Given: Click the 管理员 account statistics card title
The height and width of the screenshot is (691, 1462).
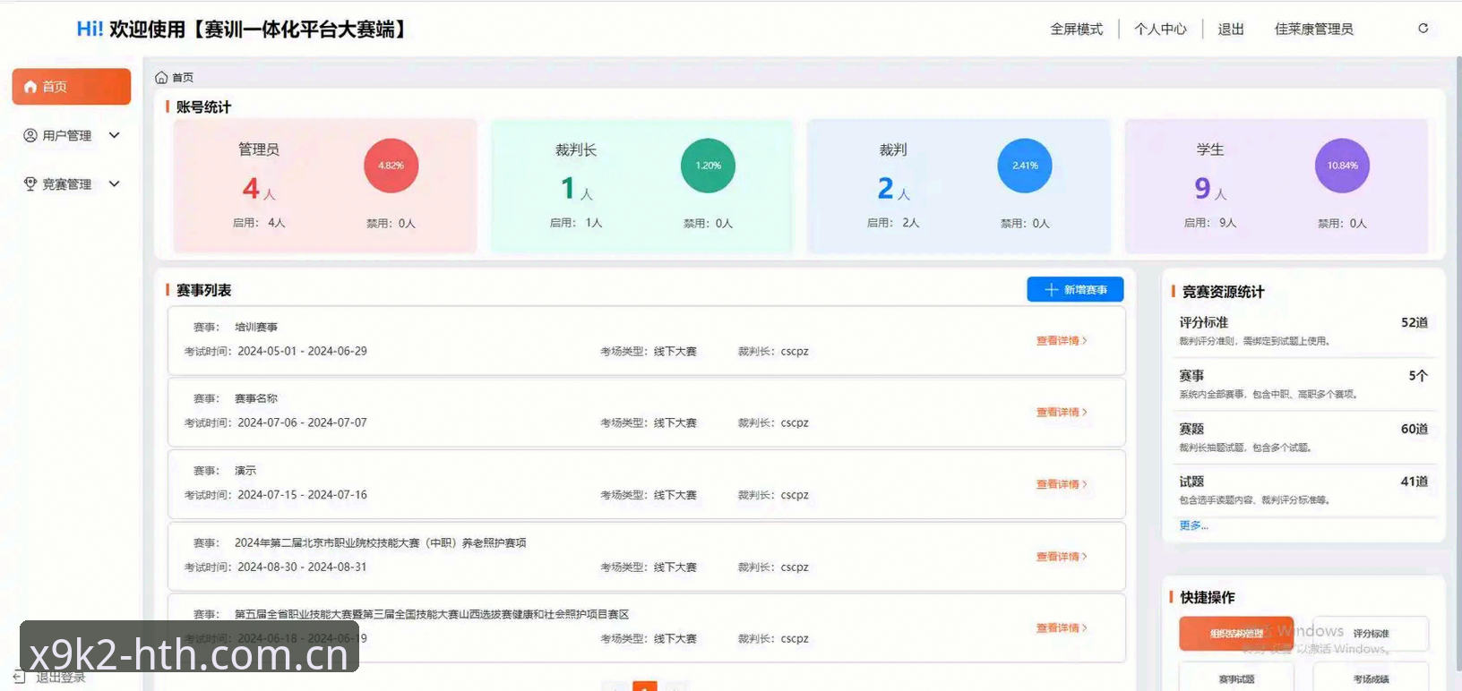Looking at the screenshot, I should [x=259, y=149].
